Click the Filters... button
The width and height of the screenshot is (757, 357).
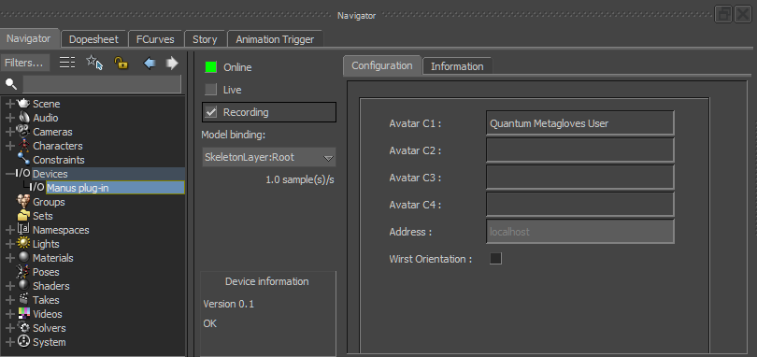[25, 63]
